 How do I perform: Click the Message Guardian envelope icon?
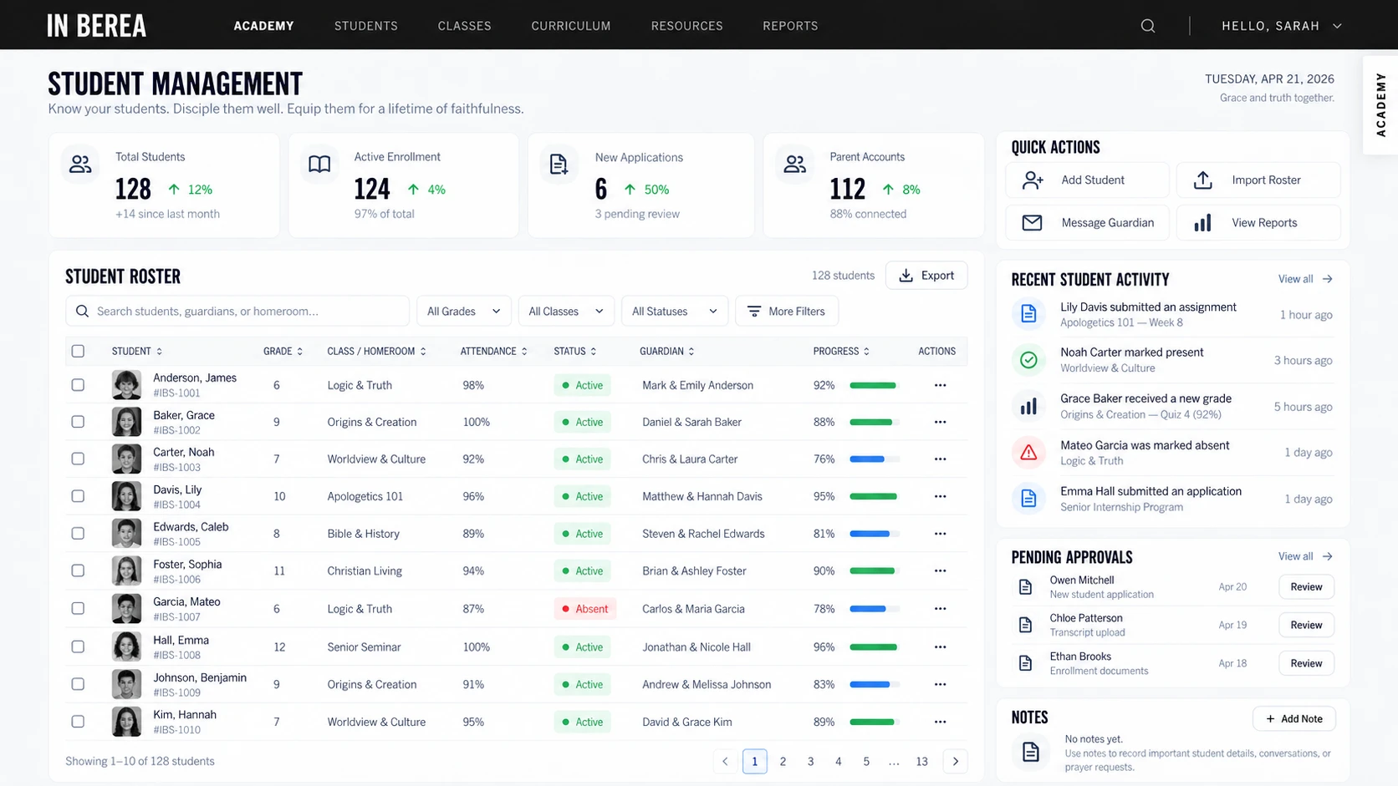[1032, 223]
